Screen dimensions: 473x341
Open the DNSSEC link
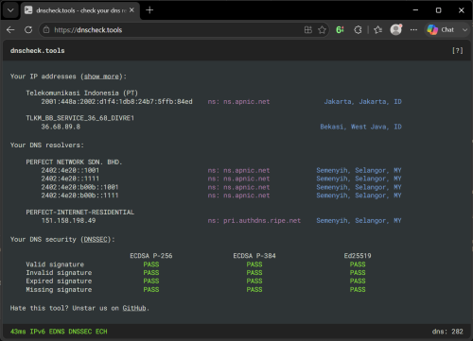(x=96, y=240)
